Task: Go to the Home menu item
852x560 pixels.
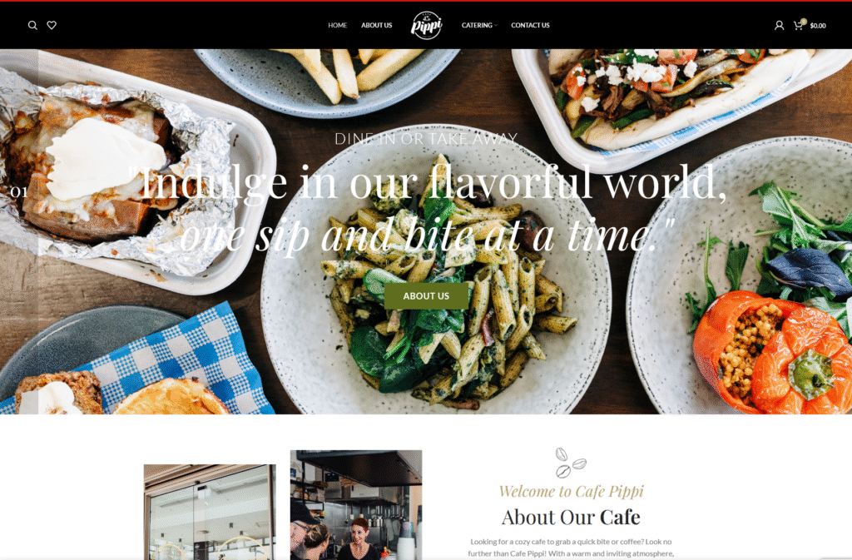Action: [338, 25]
